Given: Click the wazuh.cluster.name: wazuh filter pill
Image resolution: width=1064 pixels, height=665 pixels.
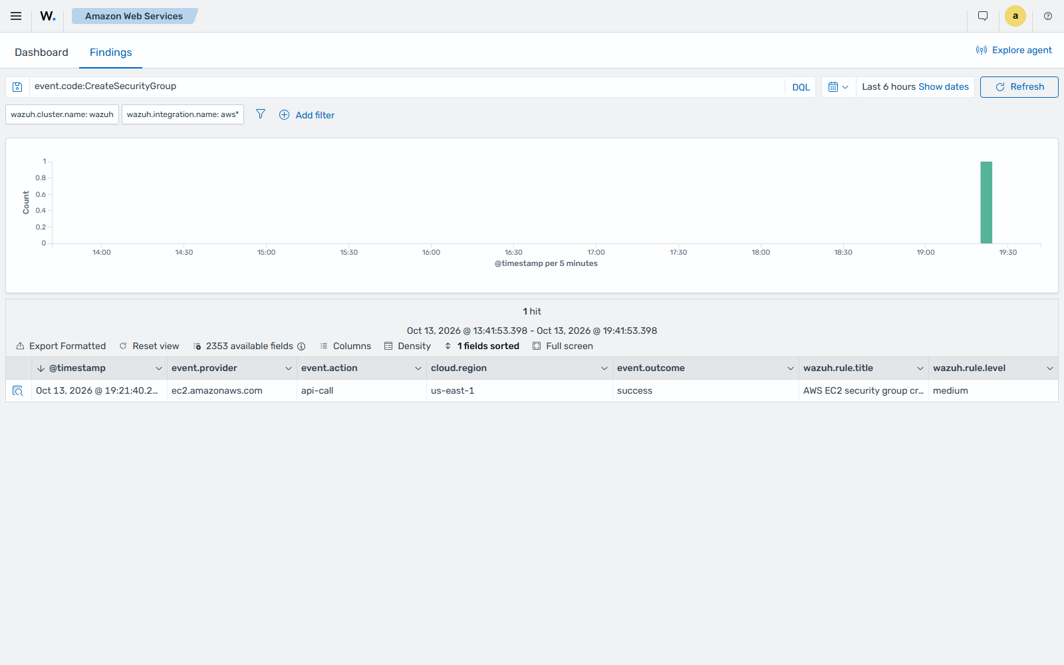Looking at the screenshot, I should tap(63, 114).
